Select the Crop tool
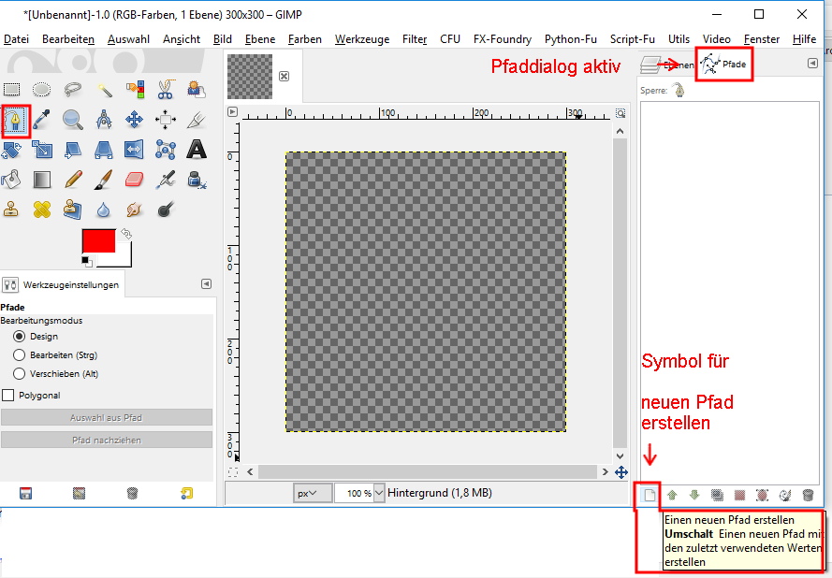This screenshot has width=832, height=578. (197, 120)
